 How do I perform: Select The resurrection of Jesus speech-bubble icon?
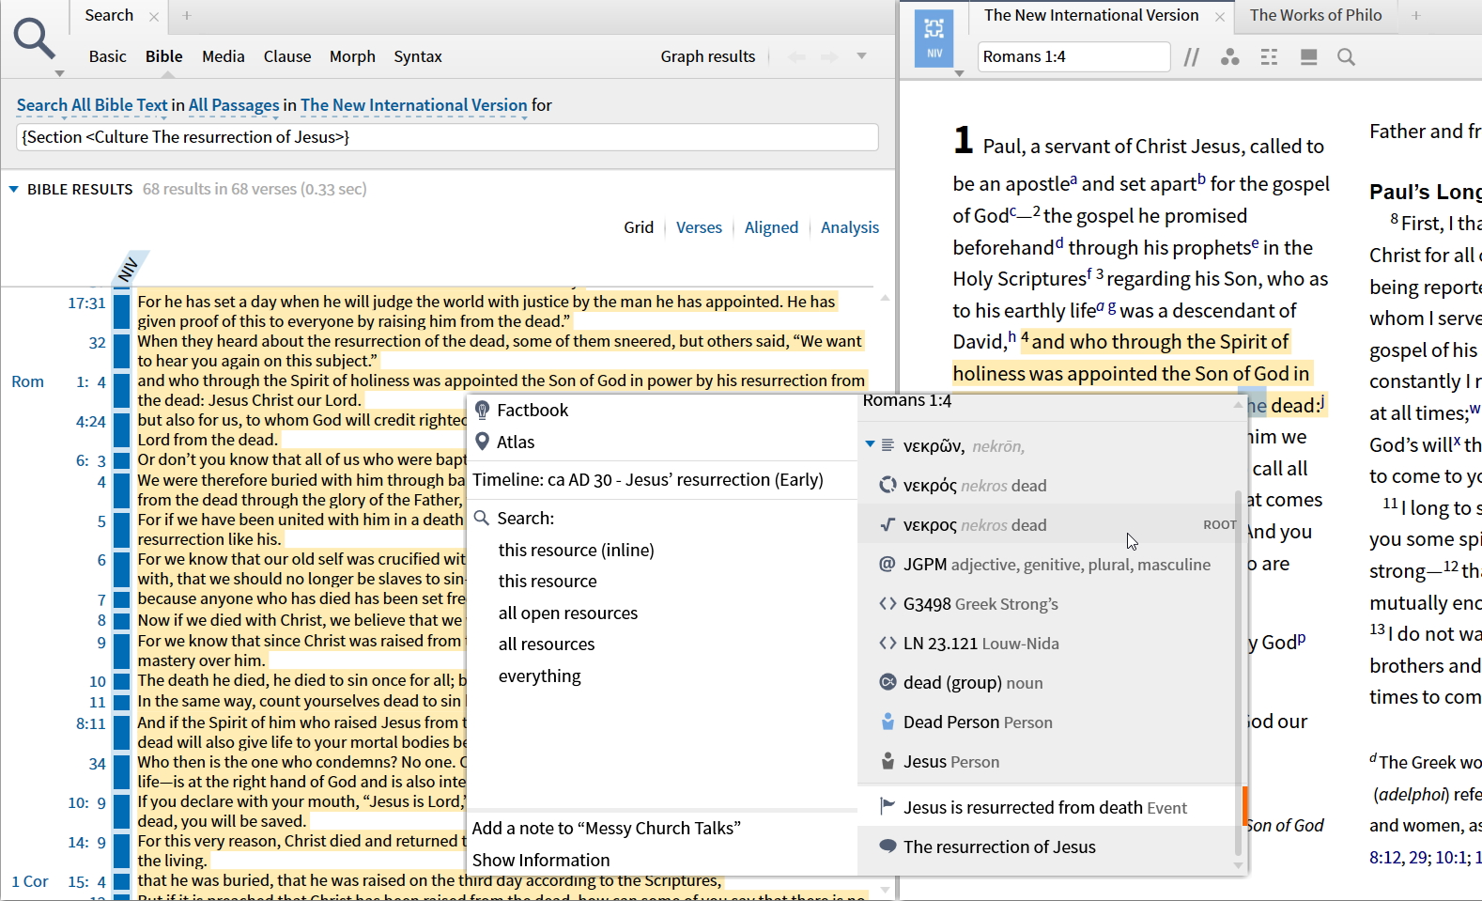click(887, 847)
